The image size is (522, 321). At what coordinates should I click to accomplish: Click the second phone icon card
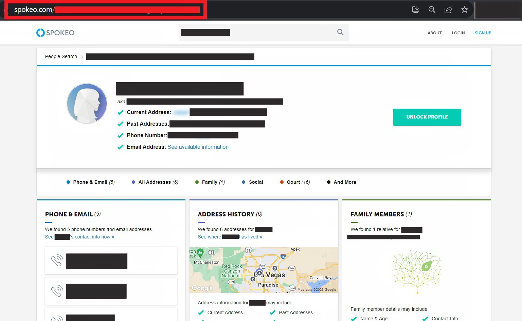[x=111, y=291]
